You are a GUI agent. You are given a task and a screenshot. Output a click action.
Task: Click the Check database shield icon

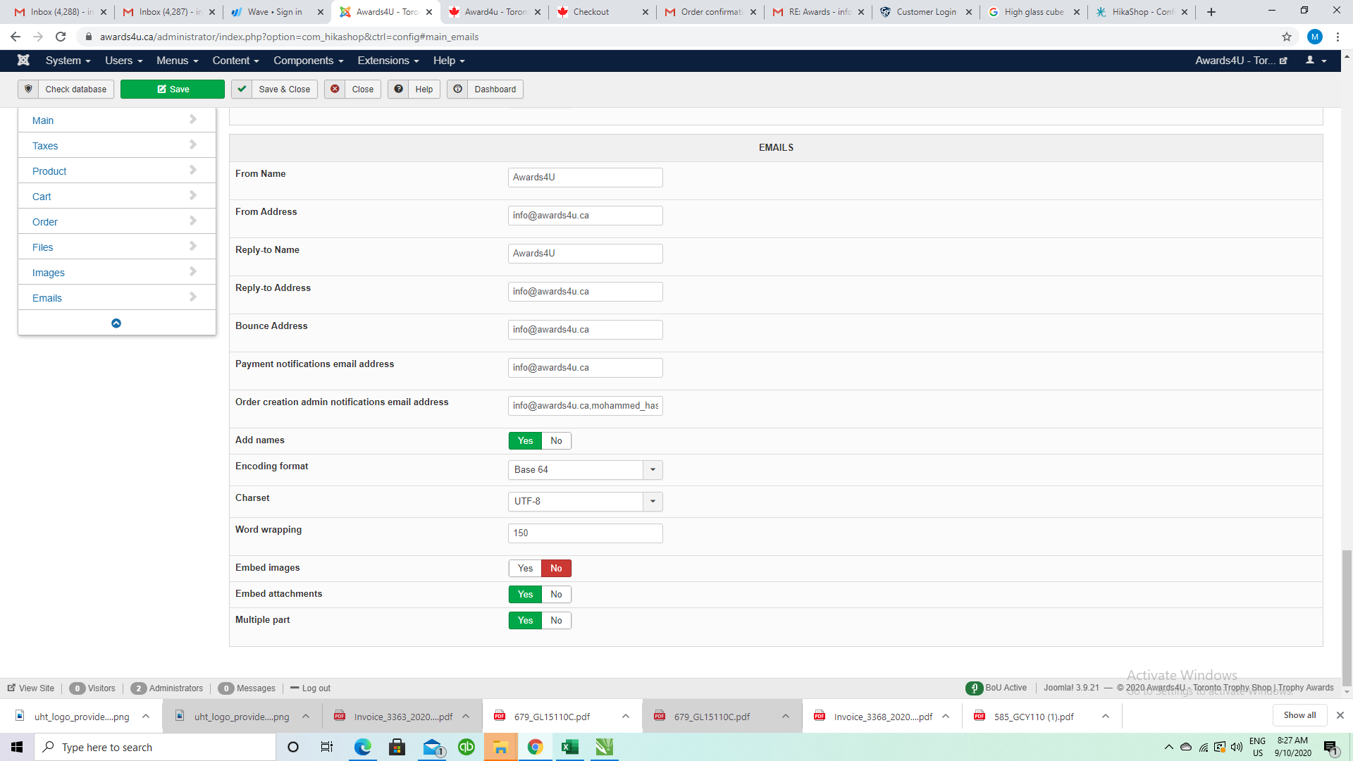[x=28, y=89]
